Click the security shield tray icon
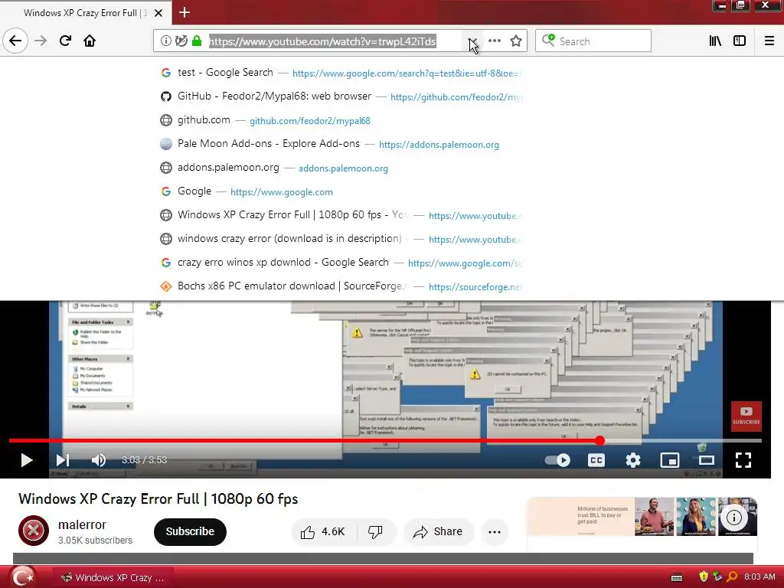This screenshot has height=588, width=784. (x=704, y=577)
